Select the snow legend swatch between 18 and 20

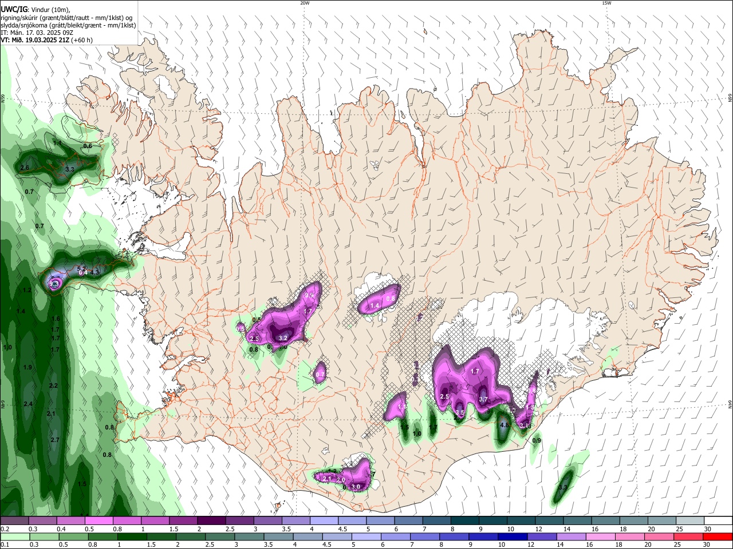(x=634, y=521)
